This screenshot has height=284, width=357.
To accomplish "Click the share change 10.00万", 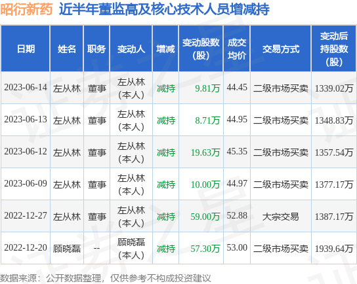I will point(205,185).
